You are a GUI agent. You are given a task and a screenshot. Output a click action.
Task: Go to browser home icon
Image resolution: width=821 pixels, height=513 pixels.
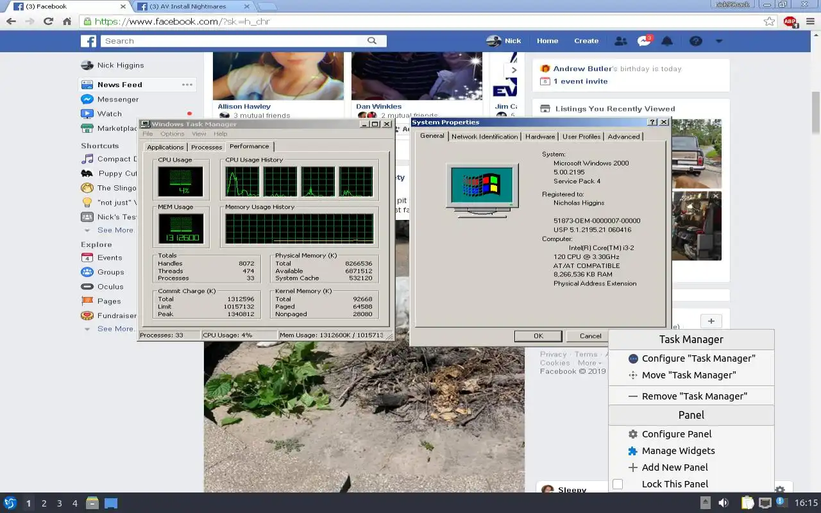(67, 21)
